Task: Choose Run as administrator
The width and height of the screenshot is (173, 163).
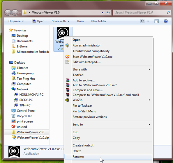Action: pyautogui.click(x=108, y=45)
